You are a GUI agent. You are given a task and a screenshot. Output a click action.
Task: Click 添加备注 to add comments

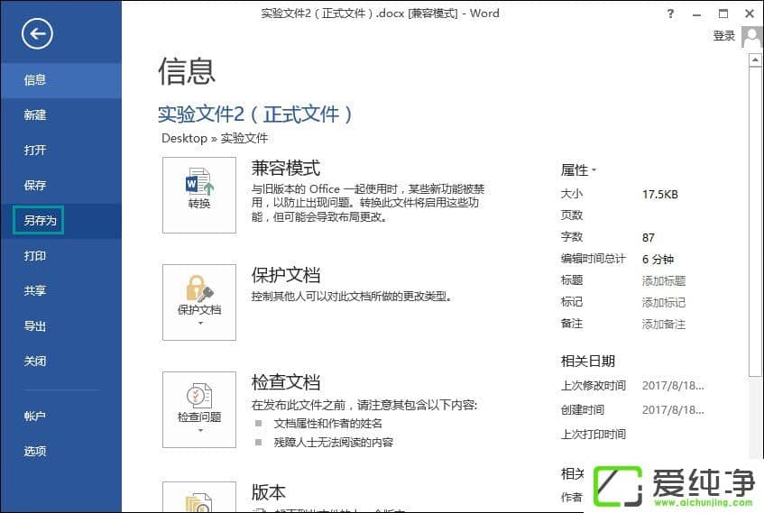click(663, 324)
